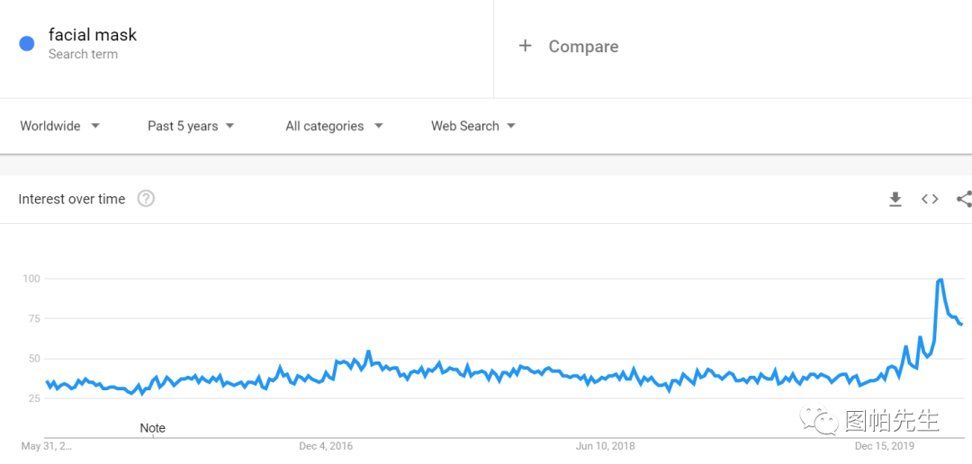Click the download CSV icon

pyautogui.click(x=895, y=200)
